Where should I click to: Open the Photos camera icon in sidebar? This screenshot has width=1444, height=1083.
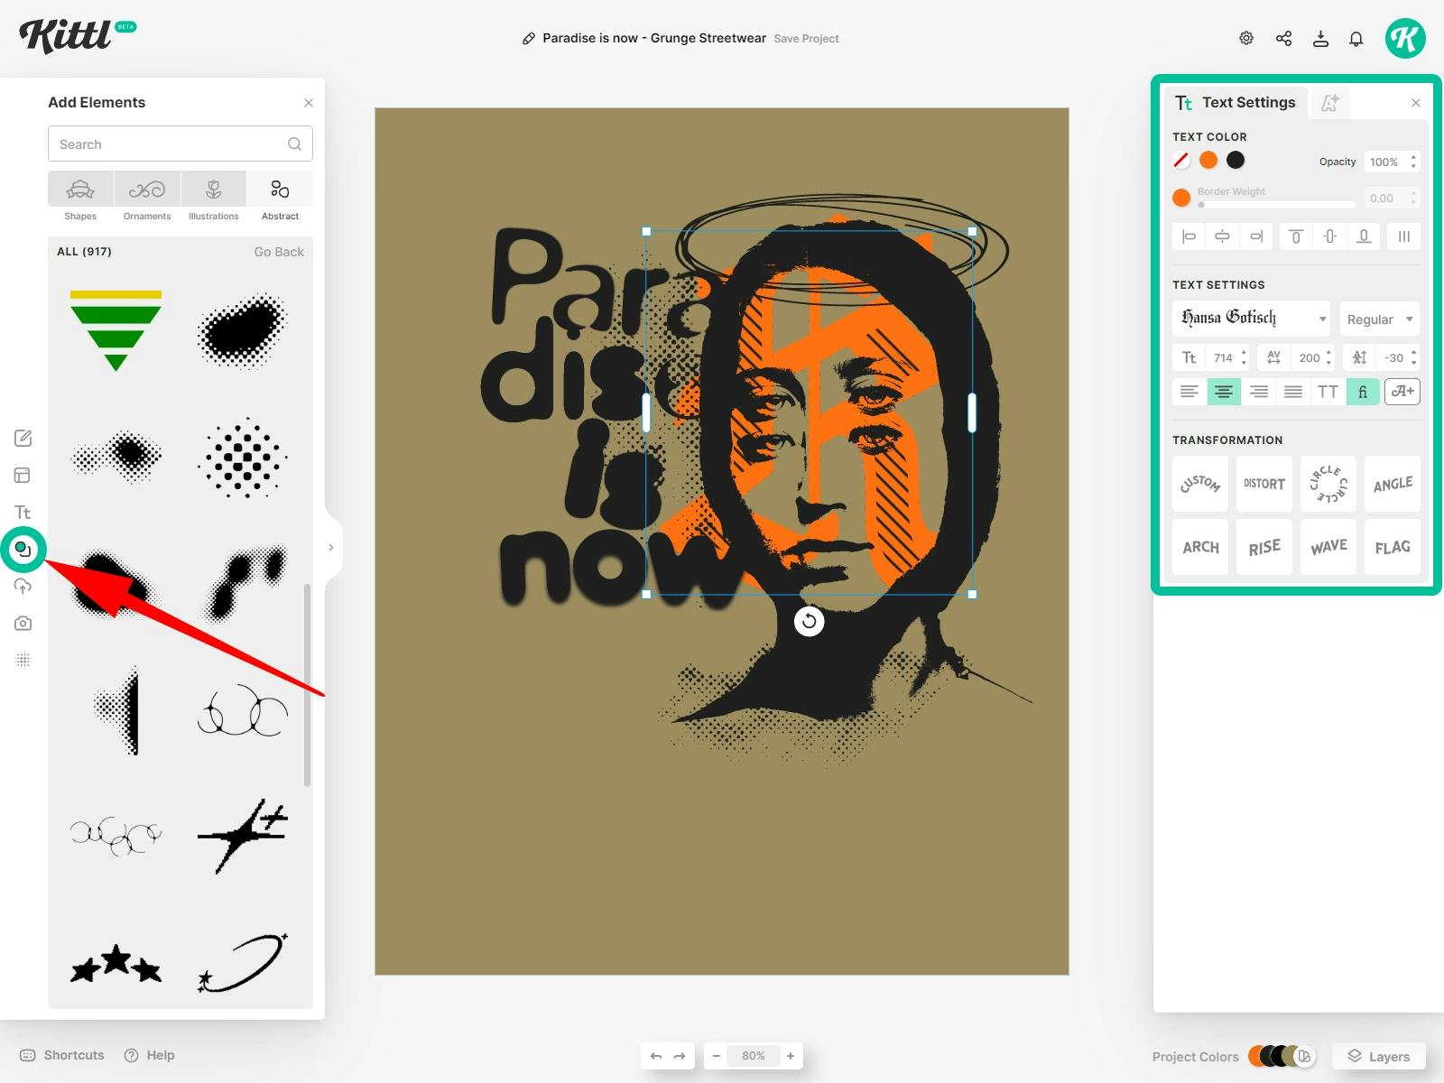(23, 624)
